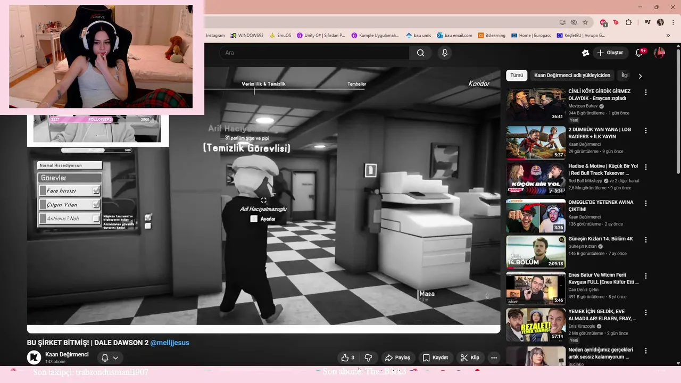Open options menu for YEMEK İÇİN GELDİK video

click(x=646, y=313)
